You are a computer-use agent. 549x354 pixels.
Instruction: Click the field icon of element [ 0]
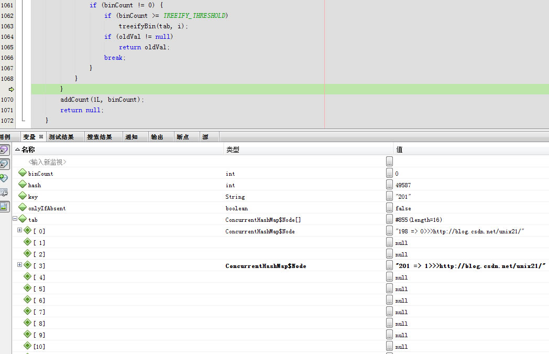point(28,230)
